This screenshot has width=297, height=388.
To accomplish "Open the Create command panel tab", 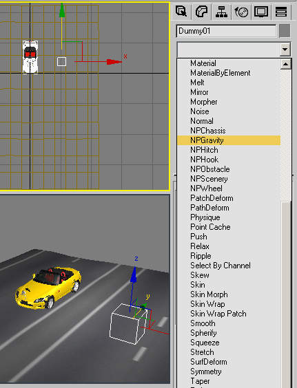I will pyautogui.click(x=181, y=12).
